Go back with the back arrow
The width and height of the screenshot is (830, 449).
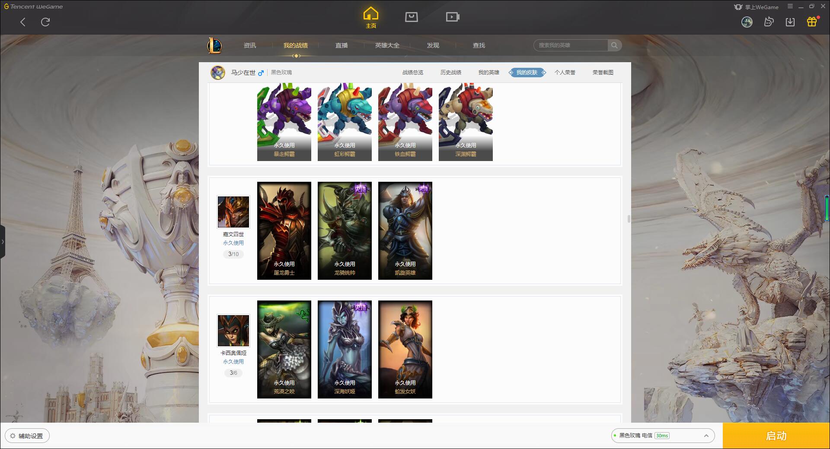click(x=23, y=22)
